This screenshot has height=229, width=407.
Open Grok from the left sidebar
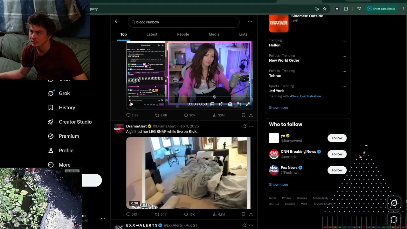59,93
